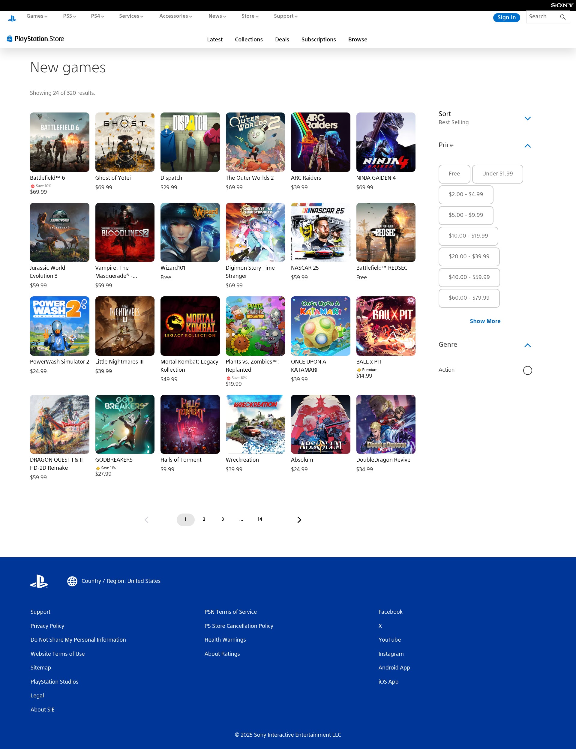The image size is (576, 749).
Task: Open The Outer Worlds 2 cover art
Action: pos(255,142)
